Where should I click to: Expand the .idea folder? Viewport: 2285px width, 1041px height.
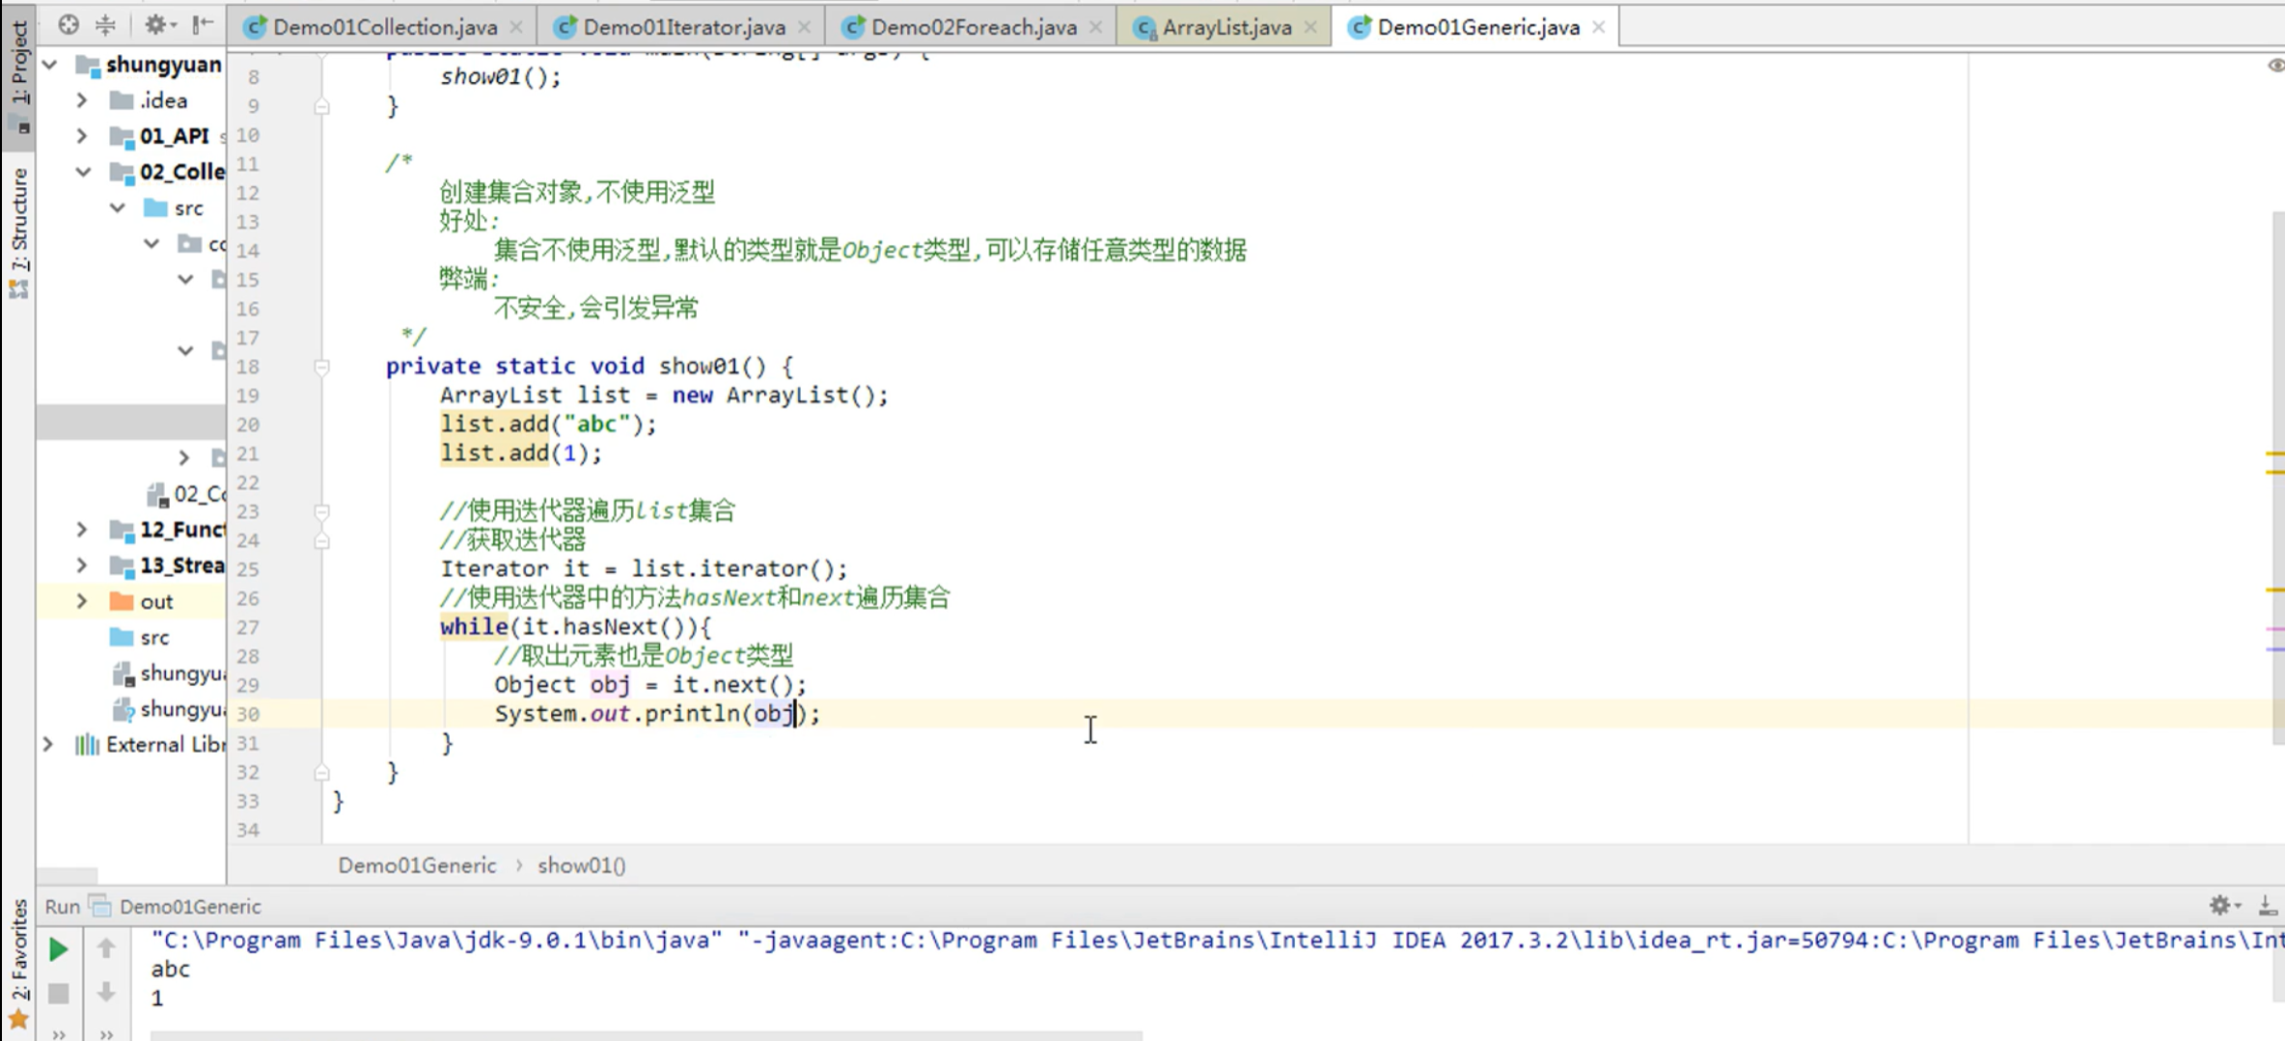coord(82,100)
